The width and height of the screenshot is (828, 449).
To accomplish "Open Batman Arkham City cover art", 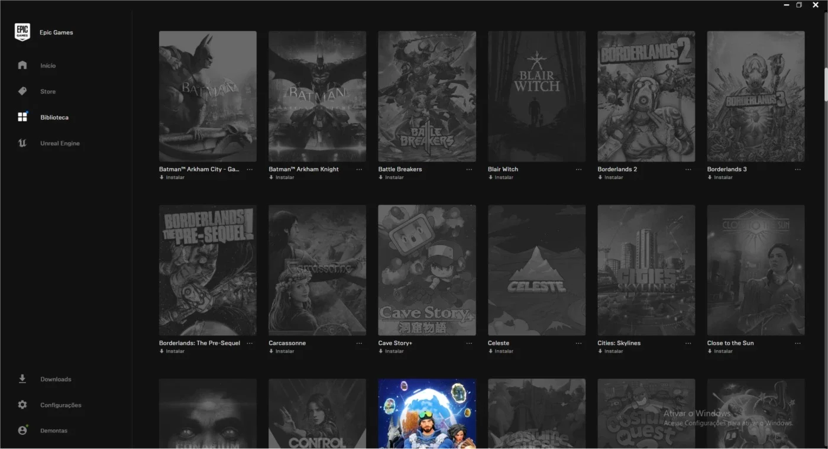I will [208, 96].
